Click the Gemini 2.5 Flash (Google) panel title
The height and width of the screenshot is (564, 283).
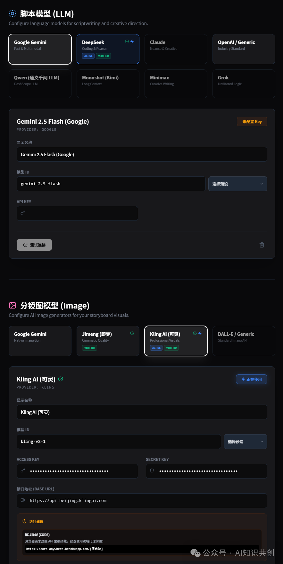[x=53, y=121]
